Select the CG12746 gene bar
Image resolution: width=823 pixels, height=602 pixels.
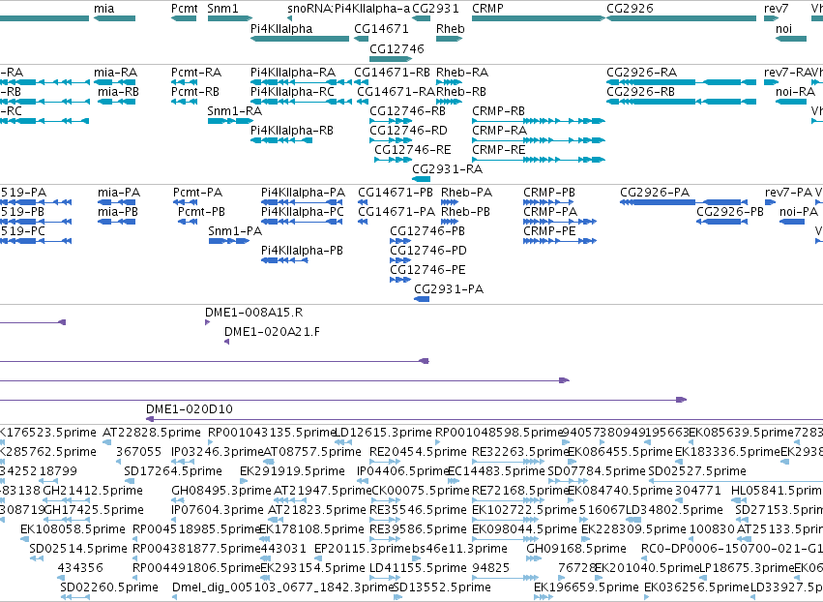(x=391, y=58)
